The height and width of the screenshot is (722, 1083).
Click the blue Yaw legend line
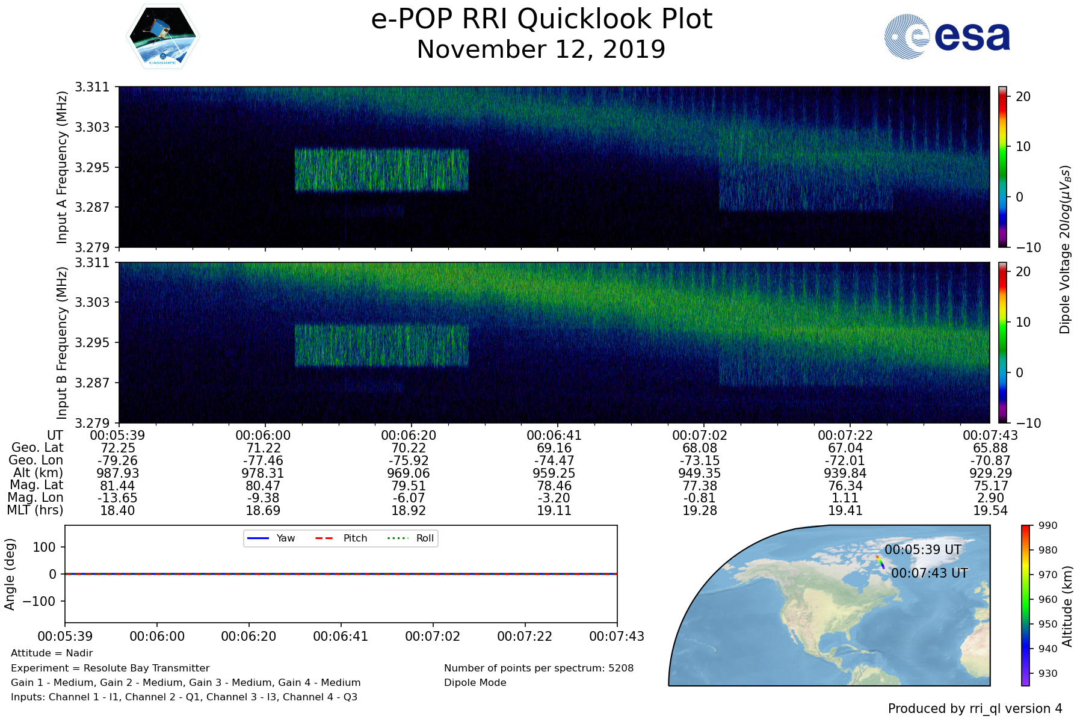[258, 538]
